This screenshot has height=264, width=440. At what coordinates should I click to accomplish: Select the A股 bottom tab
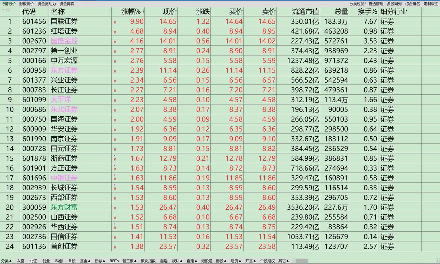click(21, 261)
